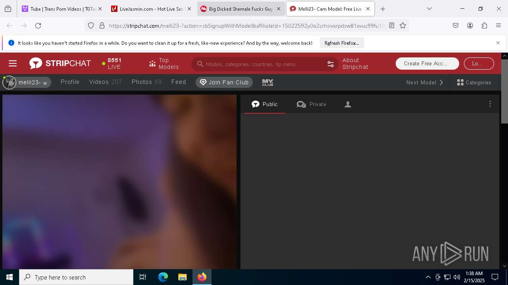The width and height of the screenshot is (508, 285).
Task: Open tracking protection shield icon
Action: (x=91, y=25)
